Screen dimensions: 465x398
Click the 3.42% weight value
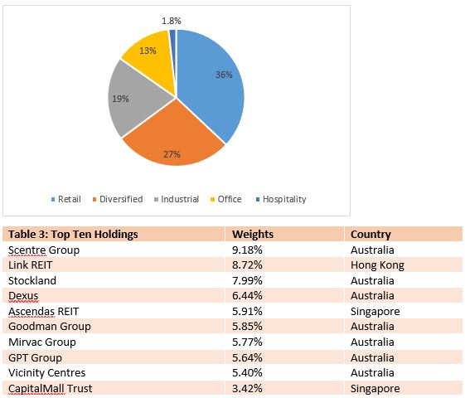pos(247,389)
